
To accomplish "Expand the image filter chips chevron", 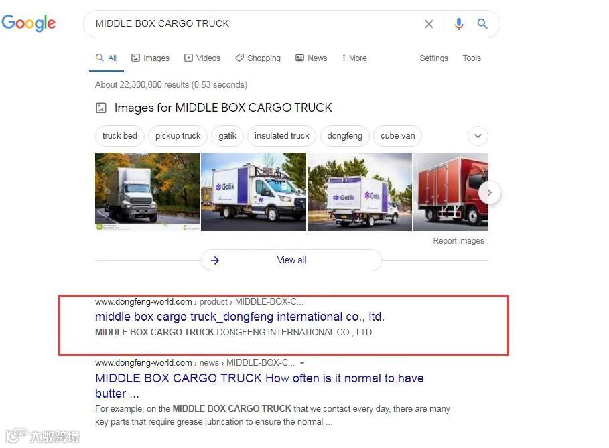I will 478,136.
